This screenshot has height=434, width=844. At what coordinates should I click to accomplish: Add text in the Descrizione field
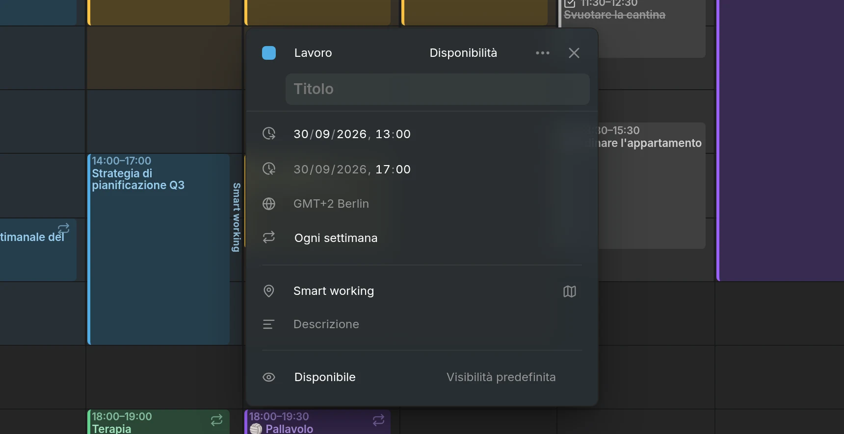[326, 324]
